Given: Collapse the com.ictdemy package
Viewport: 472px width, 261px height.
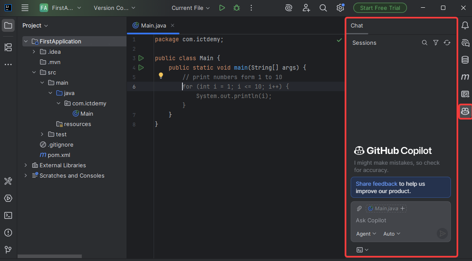Looking at the screenshot, I should pos(59,103).
